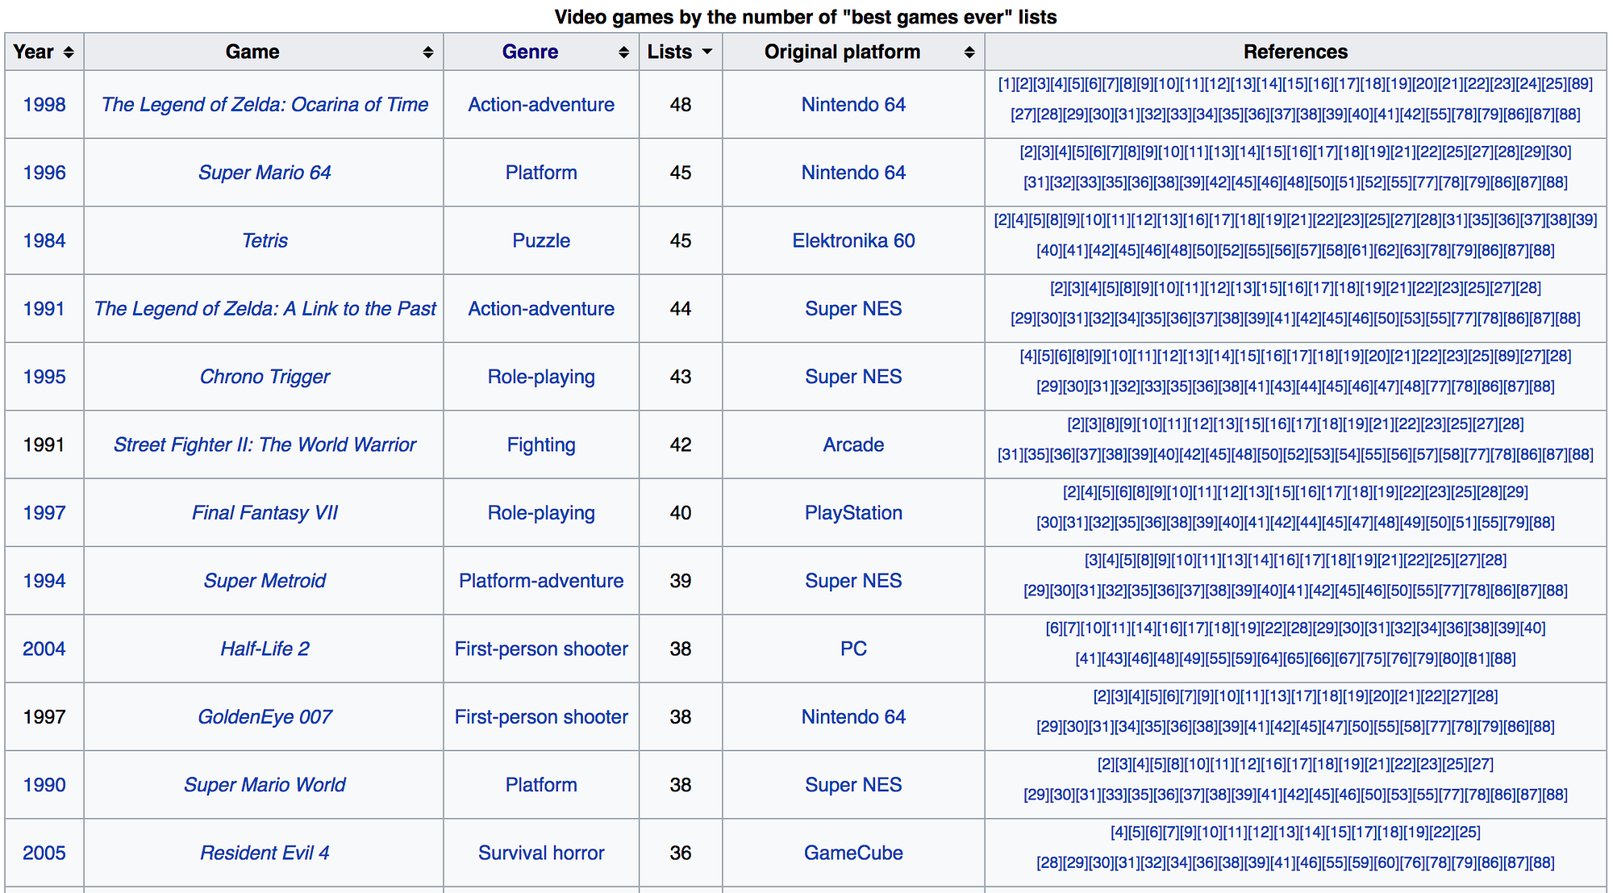Click the Half-Life 2 game link
The width and height of the screenshot is (1613, 893).
point(265,649)
